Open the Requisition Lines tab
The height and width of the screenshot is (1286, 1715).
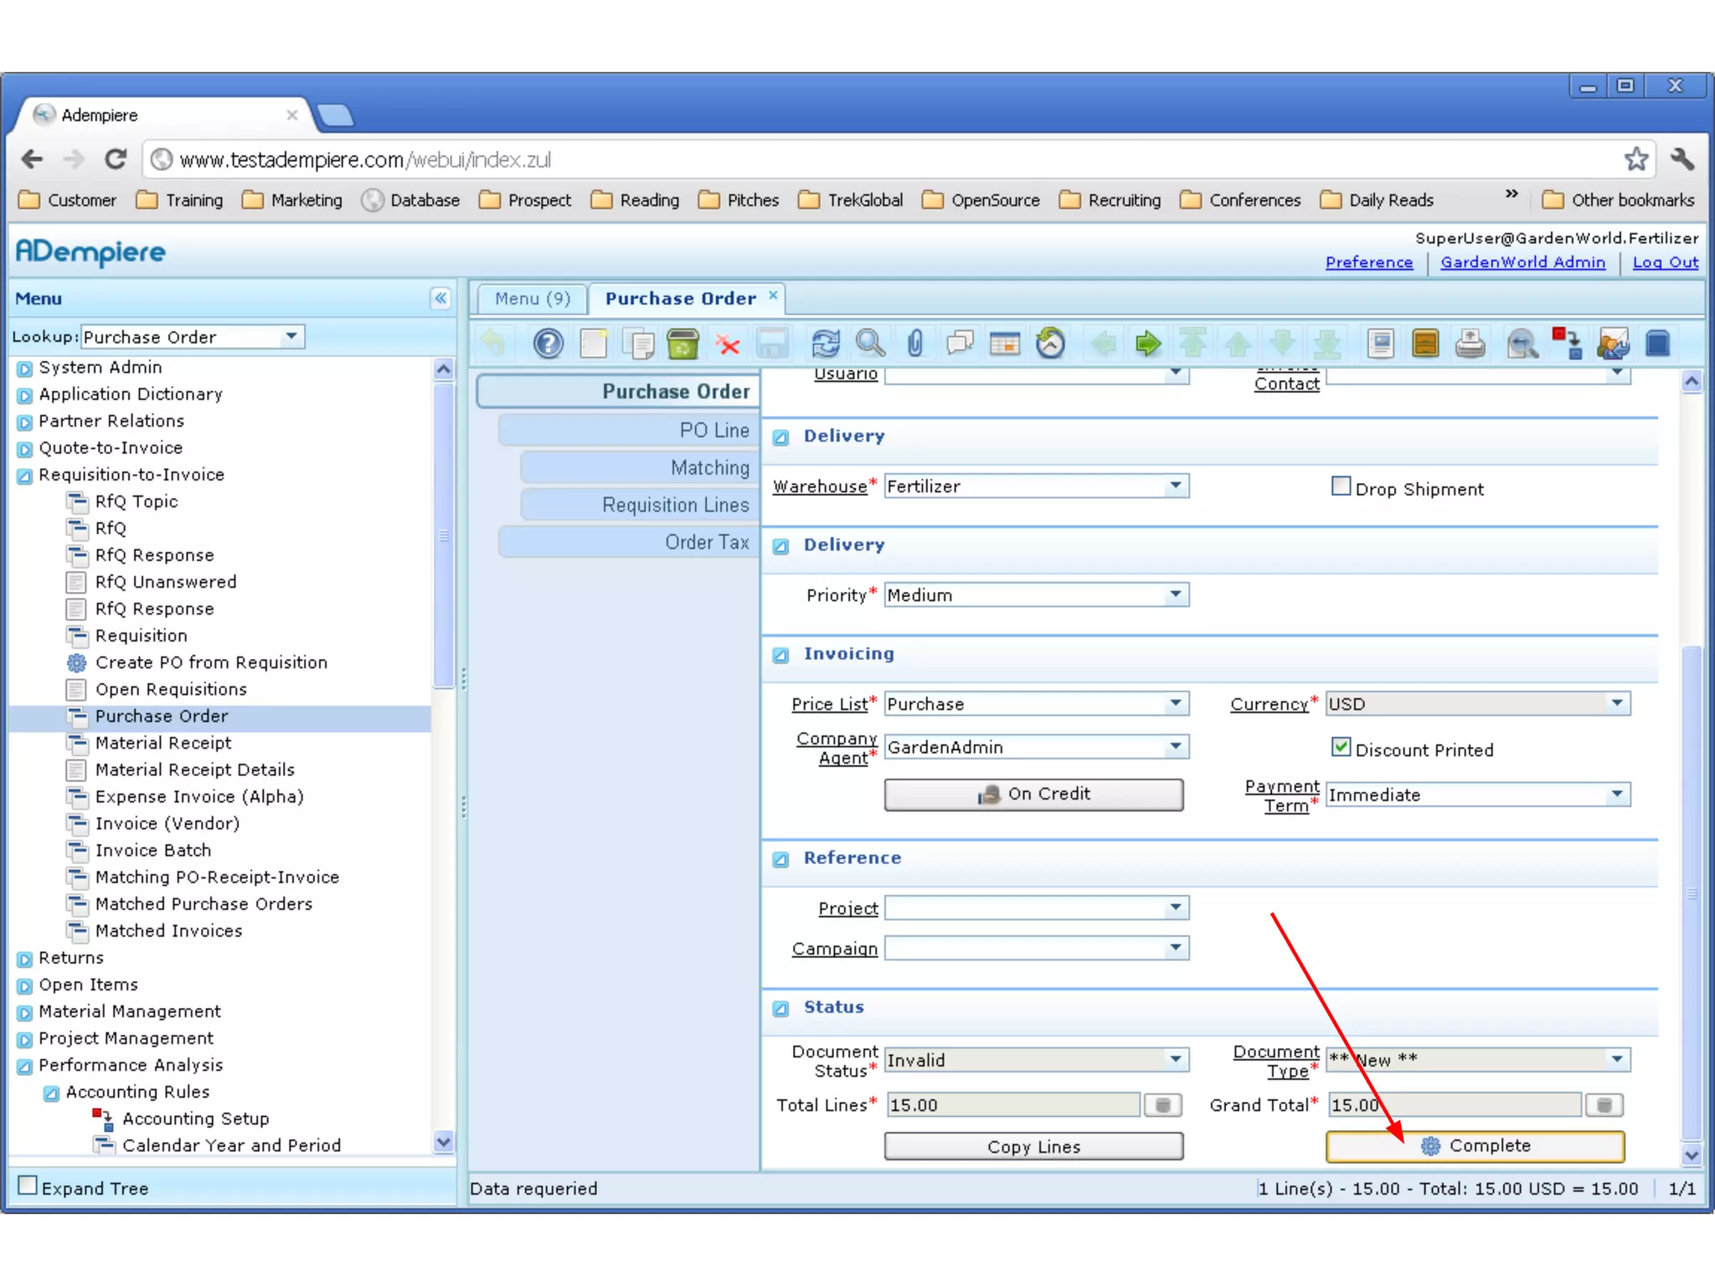click(641, 505)
